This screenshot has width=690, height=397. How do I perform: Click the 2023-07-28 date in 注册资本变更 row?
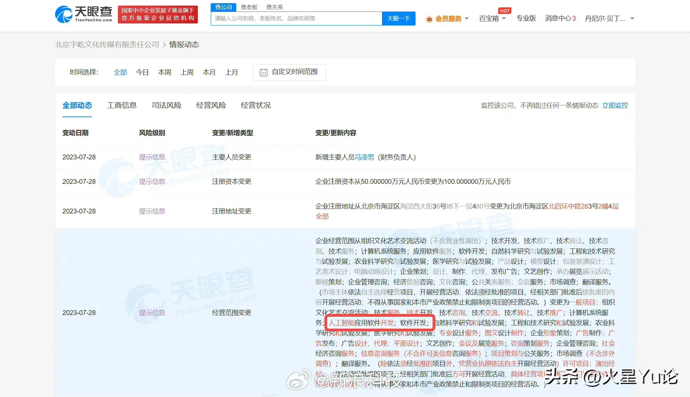(x=79, y=182)
